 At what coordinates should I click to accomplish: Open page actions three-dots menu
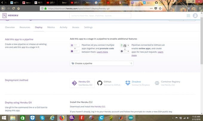click(x=151, y=9)
